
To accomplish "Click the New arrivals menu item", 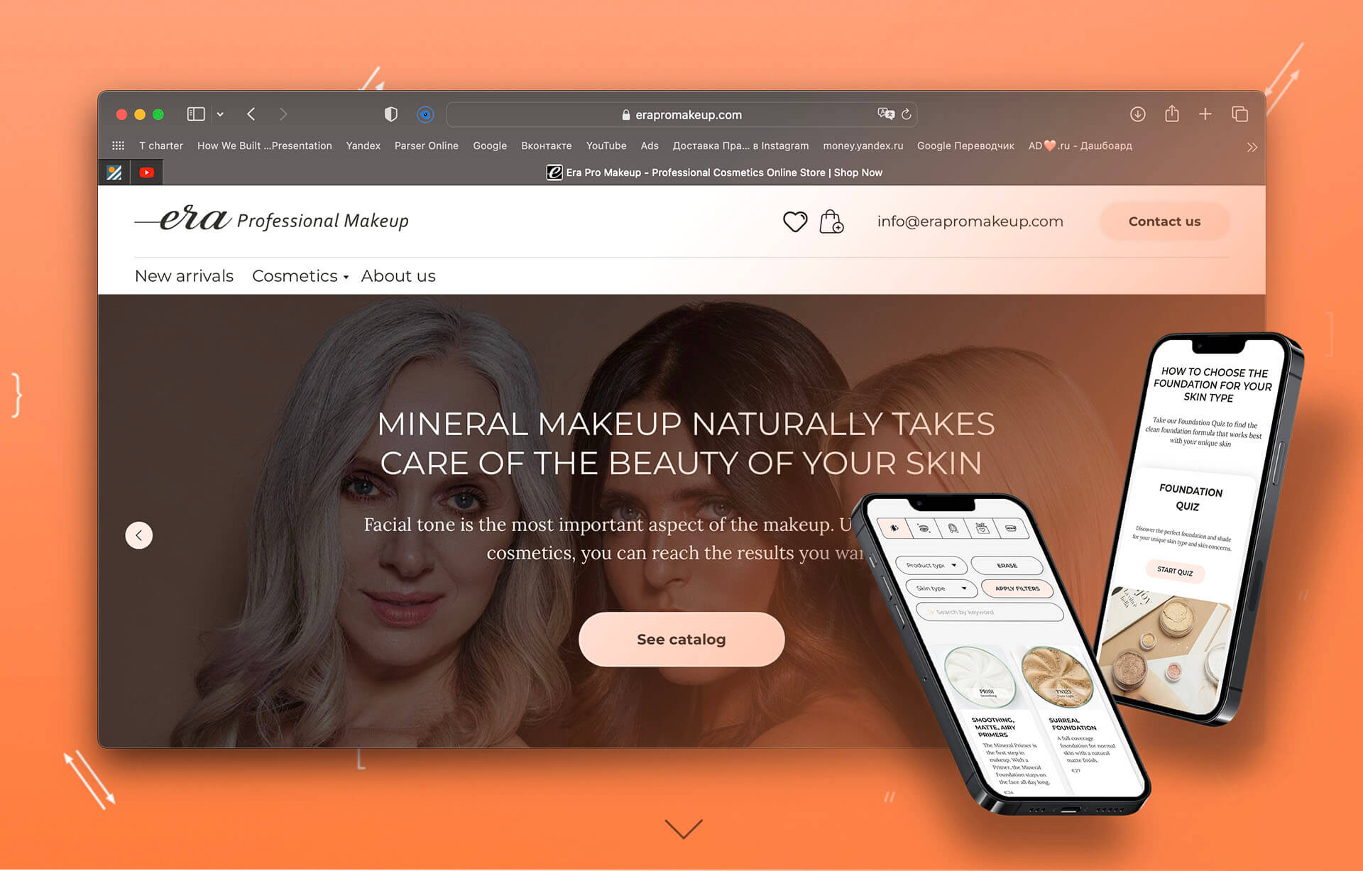I will click(184, 276).
